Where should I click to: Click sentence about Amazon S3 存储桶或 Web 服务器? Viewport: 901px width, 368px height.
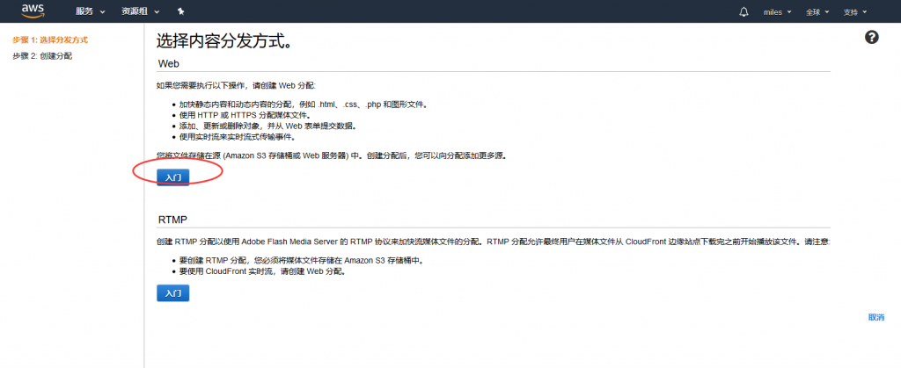(x=332, y=156)
